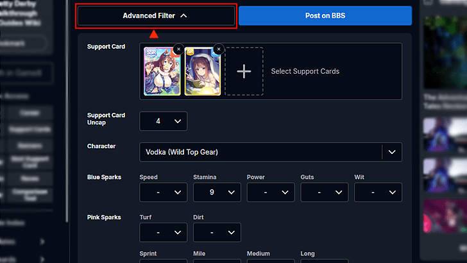Click the Pink Sparks label
Screen dimensions: 467x263
click(104, 217)
